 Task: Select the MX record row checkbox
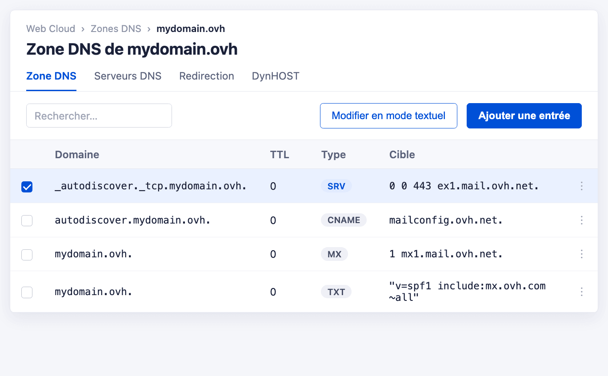[27, 254]
